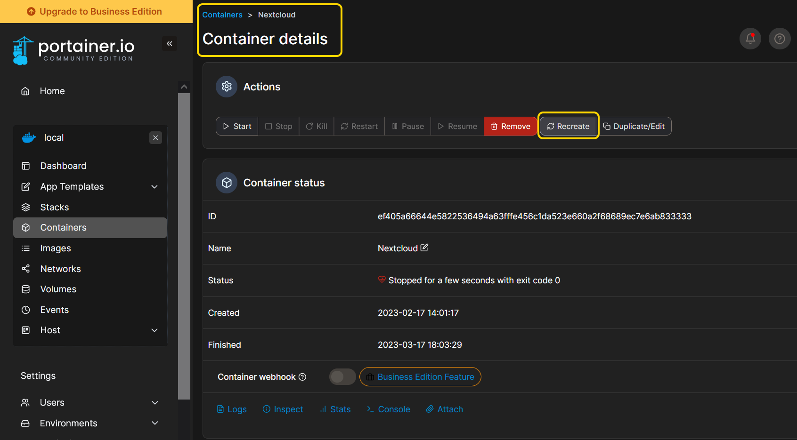This screenshot has height=440, width=797.
Task: Click the sidebar scrollbar up arrow
Action: 184,87
